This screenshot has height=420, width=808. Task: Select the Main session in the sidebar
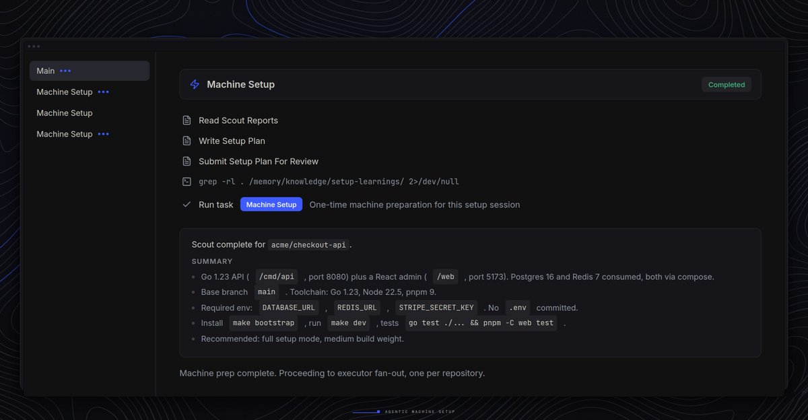90,71
